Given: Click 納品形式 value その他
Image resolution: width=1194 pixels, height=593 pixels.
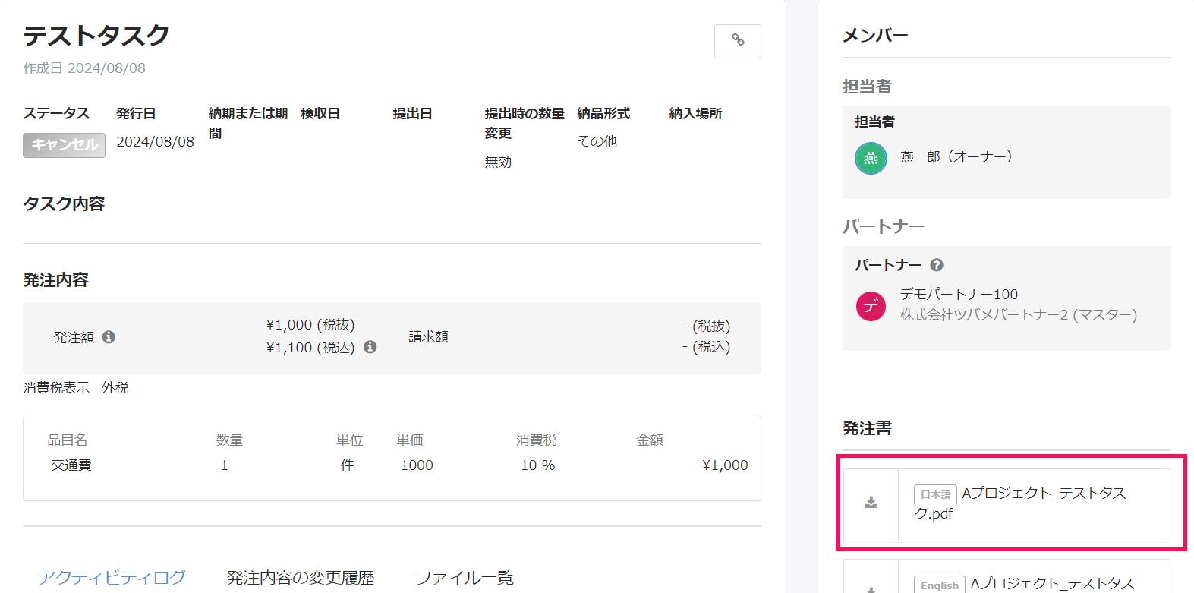Looking at the screenshot, I should coord(597,141).
